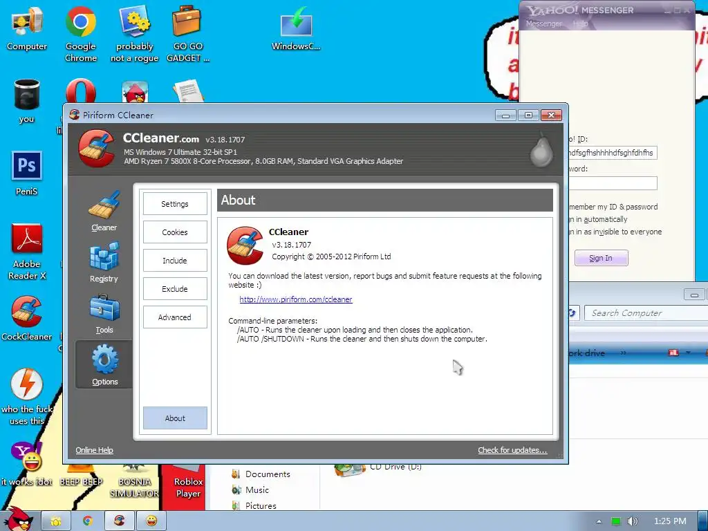The width and height of the screenshot is (708, 531).
Task: Click the 1:25 PM taskbar clock
Action: tap(670, 521)
